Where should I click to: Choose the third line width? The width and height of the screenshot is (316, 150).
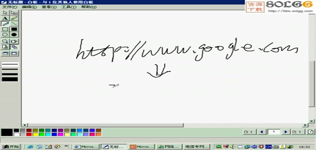click(x=10, y=74)
